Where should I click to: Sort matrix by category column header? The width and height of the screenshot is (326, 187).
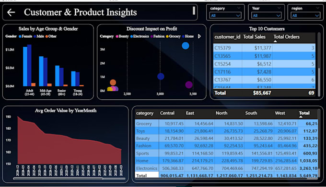tap(145, 113)
